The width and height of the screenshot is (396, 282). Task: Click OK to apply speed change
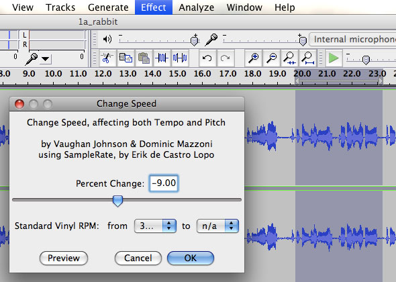[x=191, y=258]
